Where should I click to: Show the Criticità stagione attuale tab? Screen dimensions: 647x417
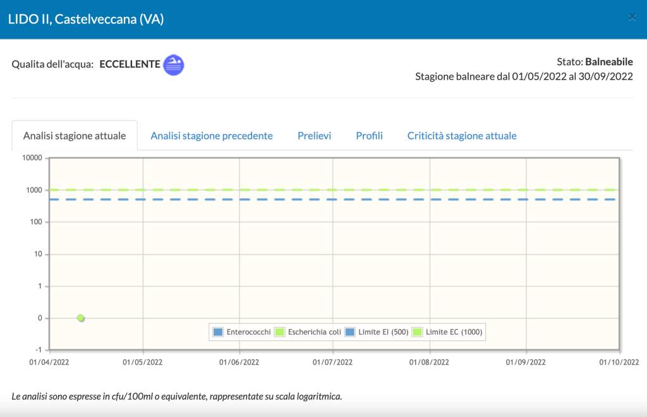pos(462,136)
